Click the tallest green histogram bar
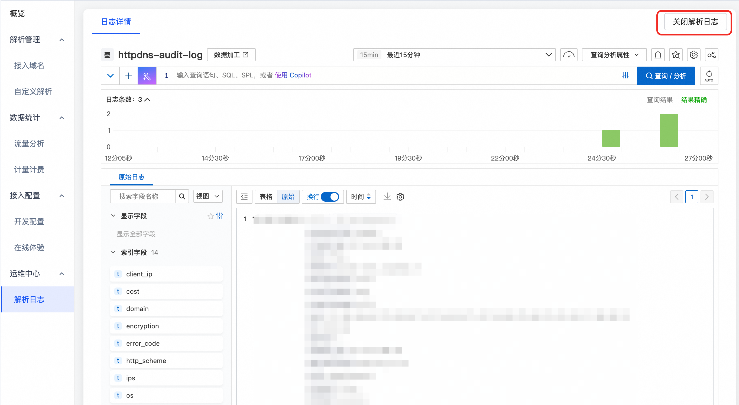This screenshot has height=405, width=739. click(x=669, y=130)
